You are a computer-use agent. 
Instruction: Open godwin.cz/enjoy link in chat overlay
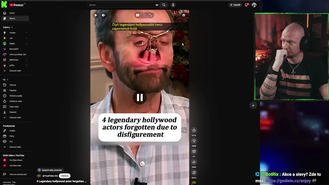tap(288, 181)
